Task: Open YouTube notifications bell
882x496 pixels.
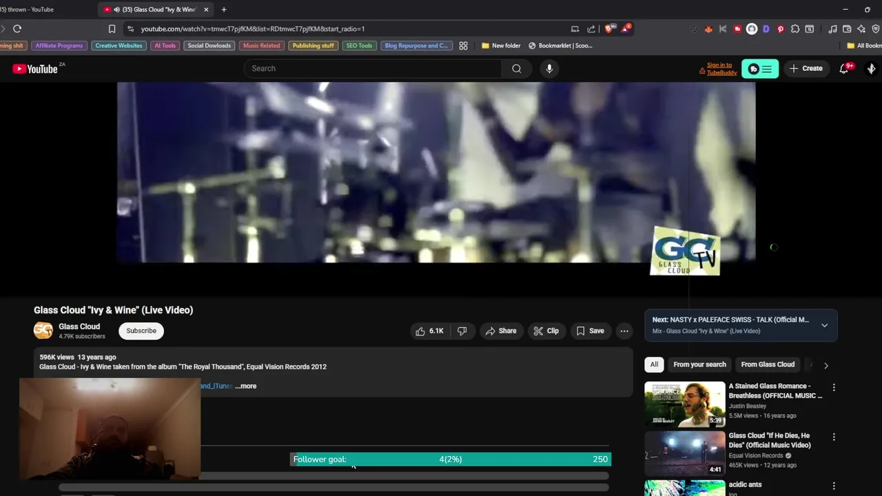Action: tap(844, 68)
